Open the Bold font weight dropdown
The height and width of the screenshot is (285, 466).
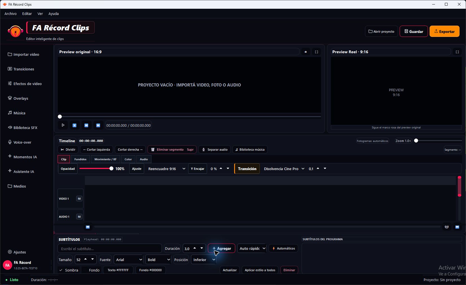coord(159,260)
